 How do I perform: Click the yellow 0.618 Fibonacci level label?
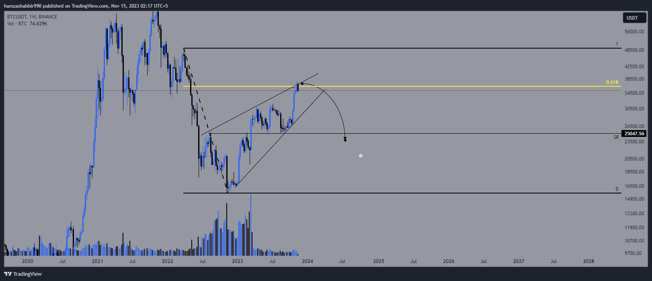pos(612,82)
